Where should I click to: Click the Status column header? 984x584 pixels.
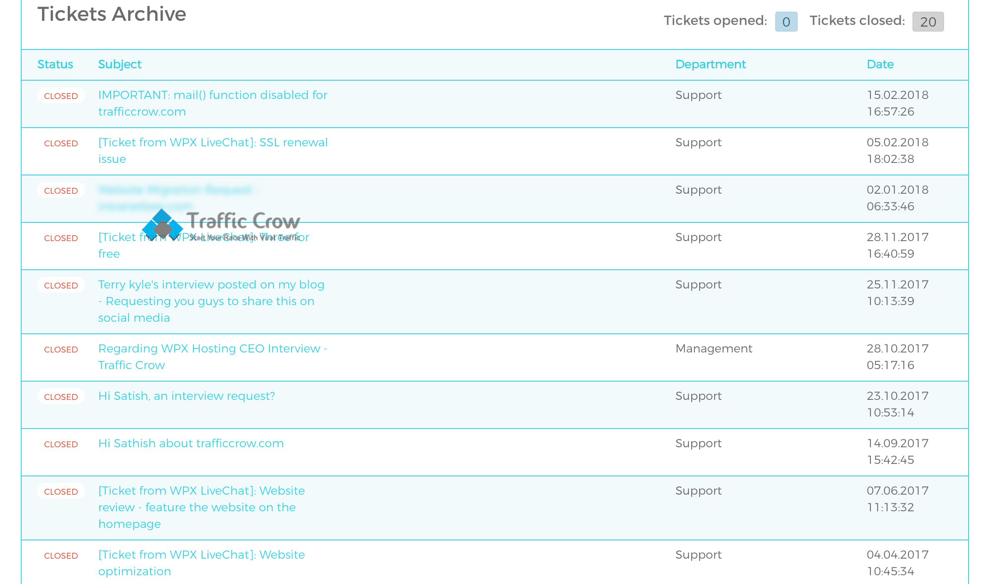tap(55, 64)
